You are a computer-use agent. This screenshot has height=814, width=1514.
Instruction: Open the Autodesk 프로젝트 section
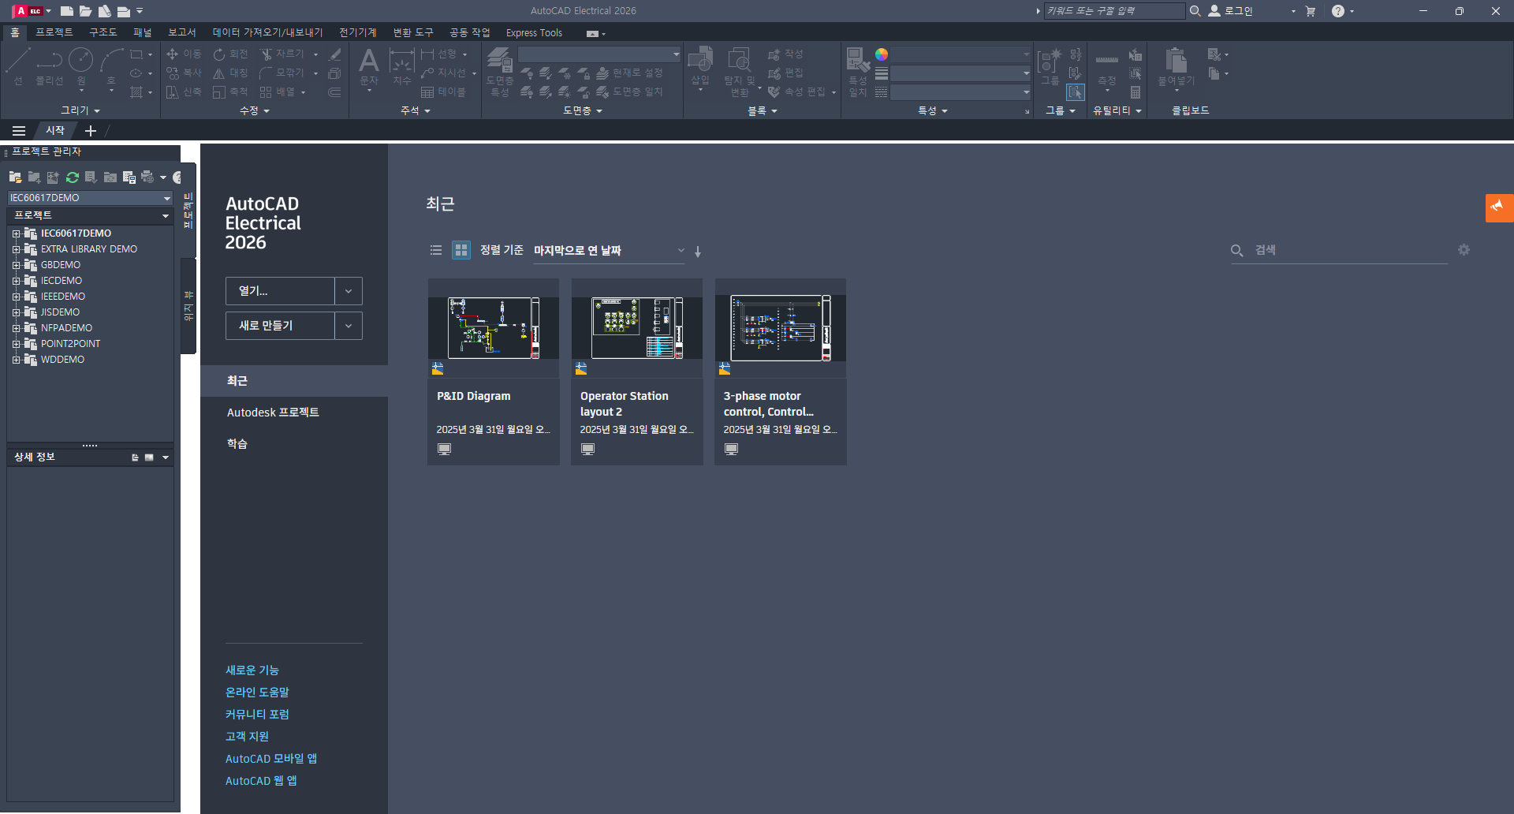click(273, 413)
